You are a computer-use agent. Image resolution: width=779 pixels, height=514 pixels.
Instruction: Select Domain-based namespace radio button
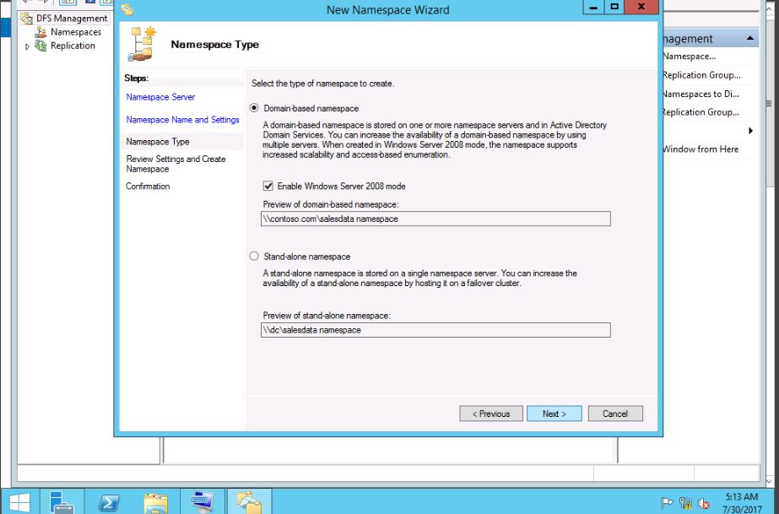pos(254,108)
